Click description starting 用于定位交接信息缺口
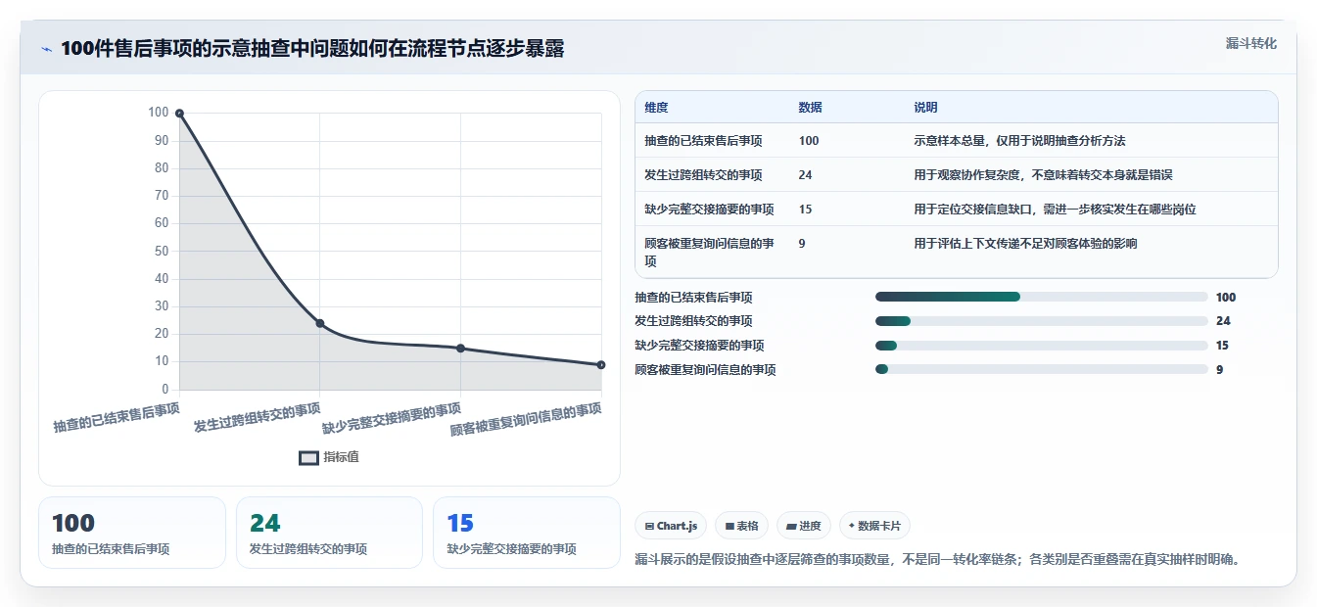Screen dimensions: 1317x607 point(1055,210)
